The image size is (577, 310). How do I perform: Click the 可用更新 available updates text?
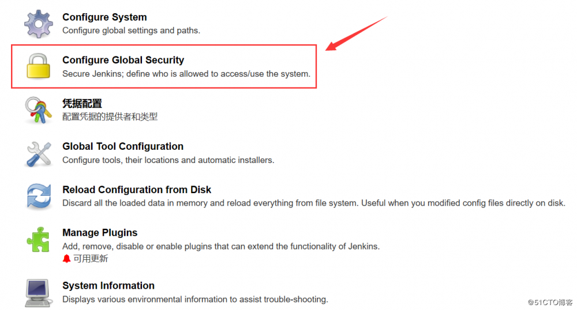click(x=91, y=259)
